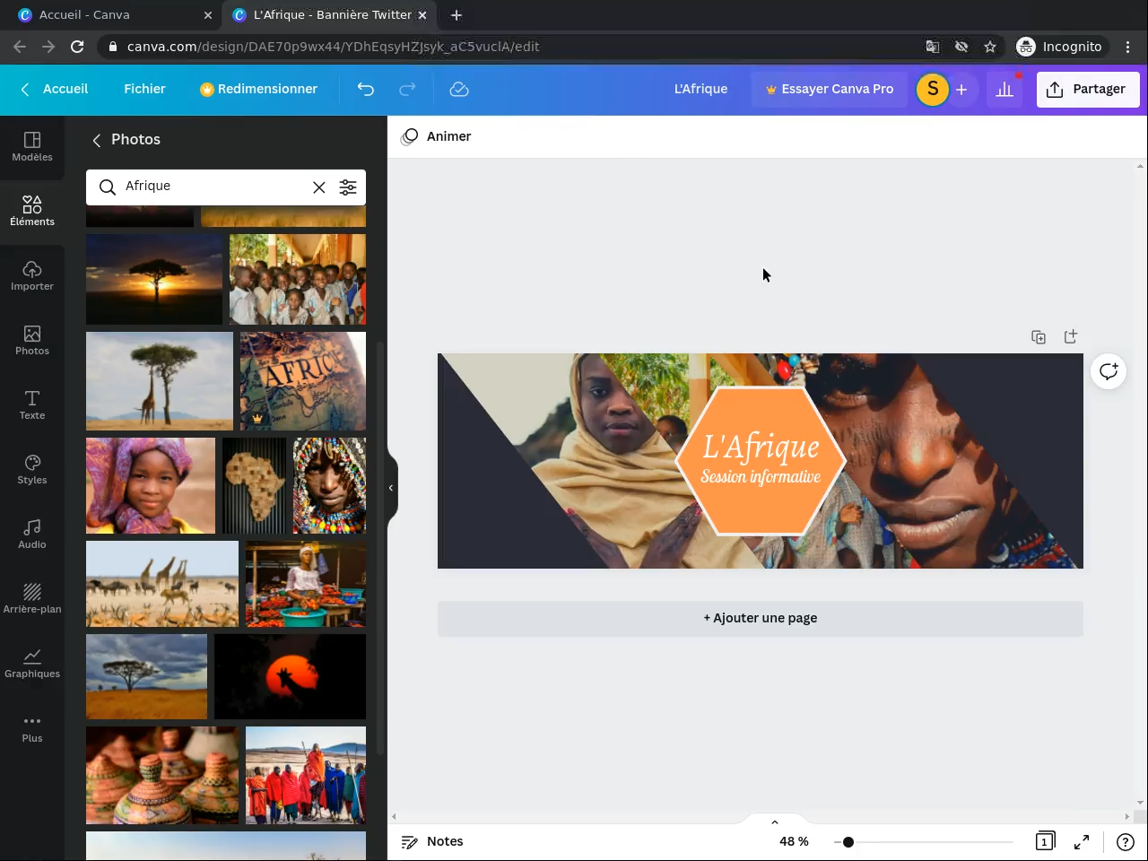
Task: Open the Audio sidebar panel
Action: (32, 534)
